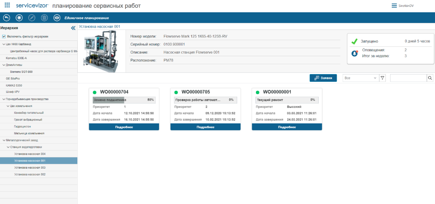
Task: Collapse Станция водоподготовки node
Action: 8,147
